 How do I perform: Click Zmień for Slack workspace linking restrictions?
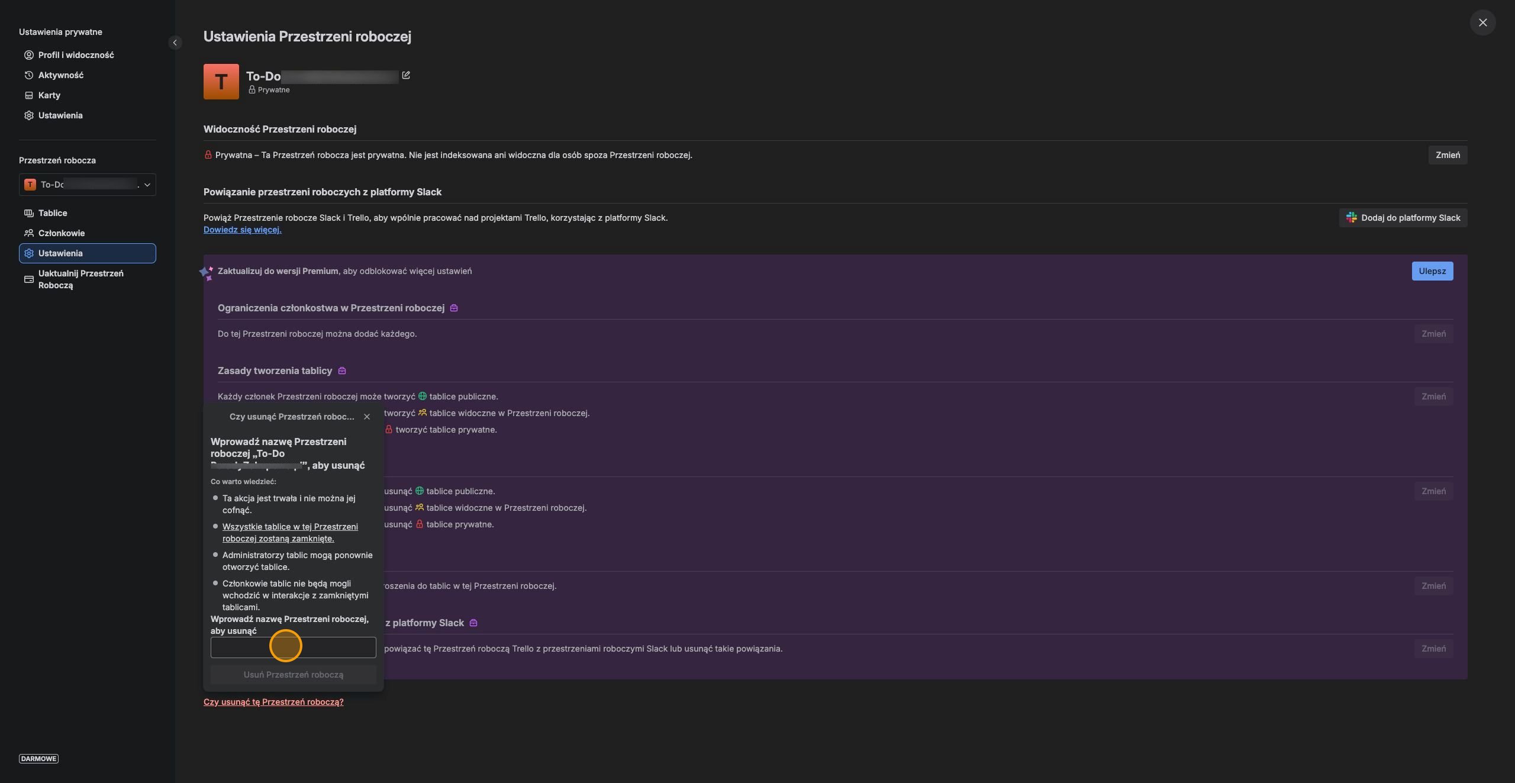point(1433,649)
